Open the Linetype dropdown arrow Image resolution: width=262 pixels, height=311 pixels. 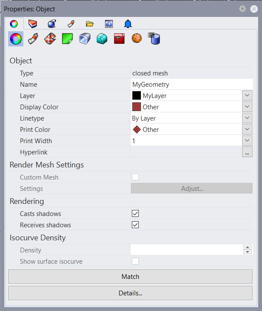click(x=247, y=118)
